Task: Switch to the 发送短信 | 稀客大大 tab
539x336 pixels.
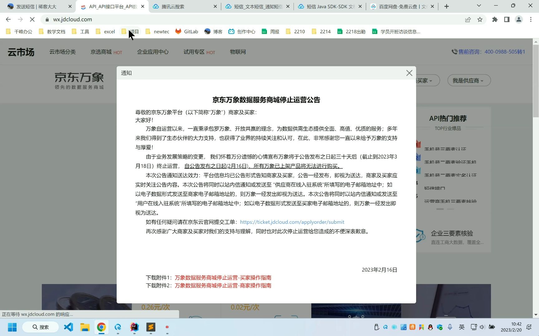Action: (36, 7)
